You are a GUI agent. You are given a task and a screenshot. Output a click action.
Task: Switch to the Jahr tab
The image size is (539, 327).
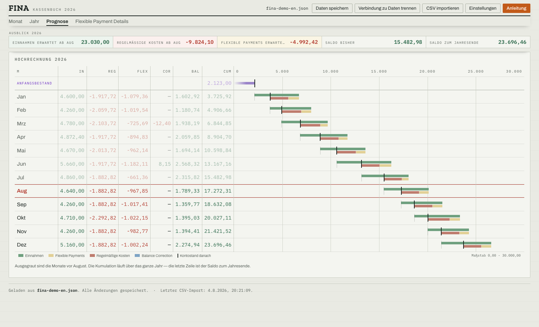pyautogui.click(x=34, y=22)
